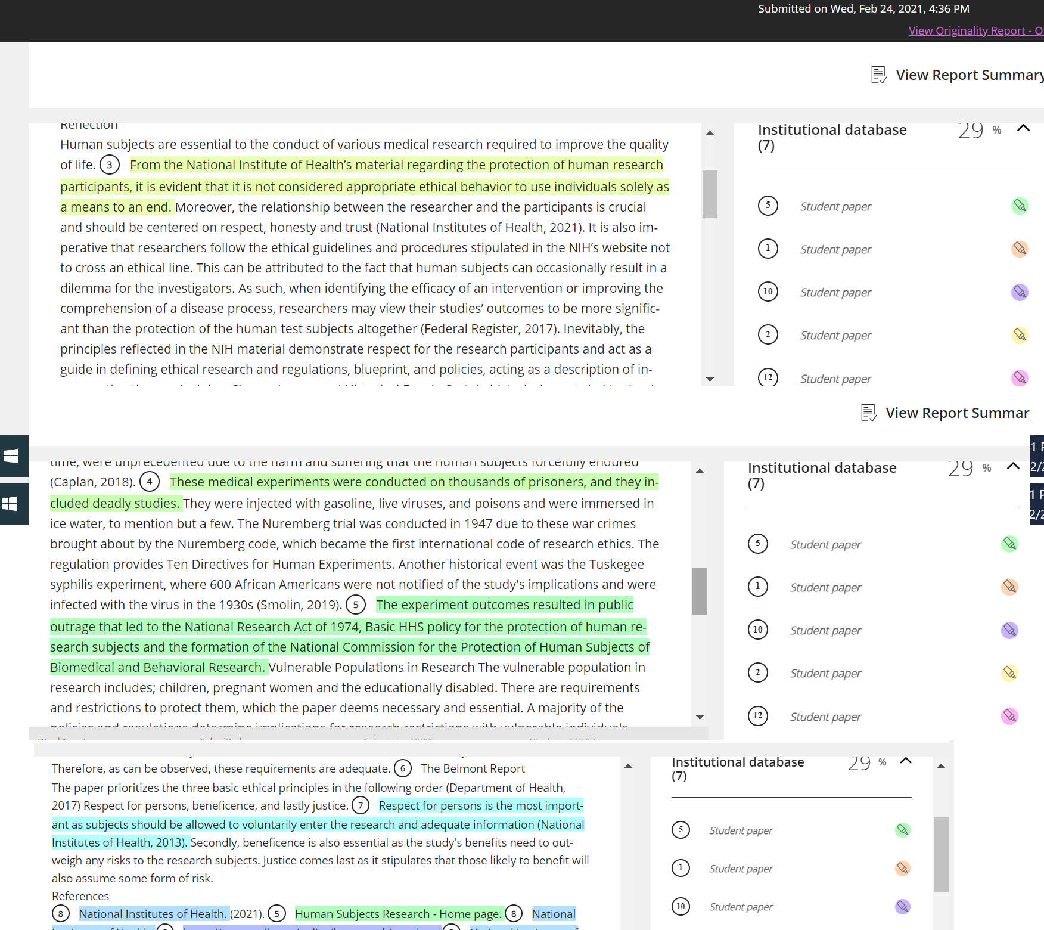Toggle orange highlight for source 1, middle report
Viewport: 1044px width, 930px height.
coord(1009,587)
